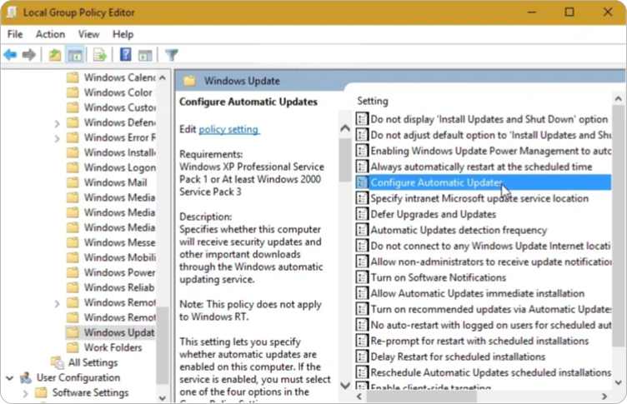Expand the first Windows Remote tree node arrow
The width and height of the screenshot is (627, 404).
pyautogui.click(x=58, y=303)
